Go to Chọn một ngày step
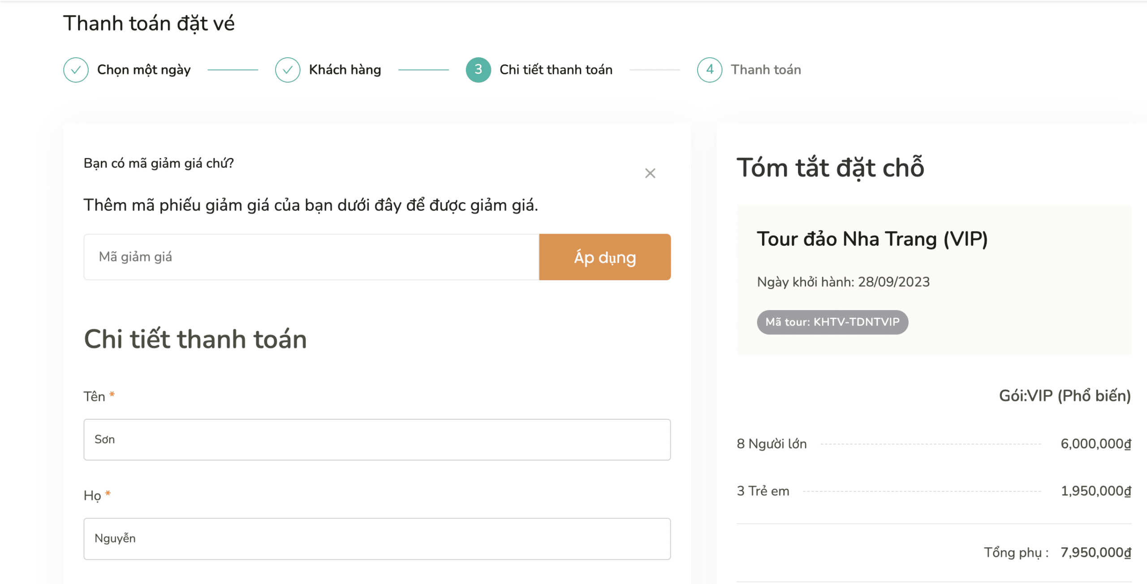The image size is (1147, 584). 144,70
